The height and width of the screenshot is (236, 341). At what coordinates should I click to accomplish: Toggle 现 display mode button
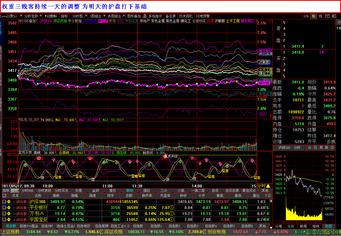coord(320,16)
